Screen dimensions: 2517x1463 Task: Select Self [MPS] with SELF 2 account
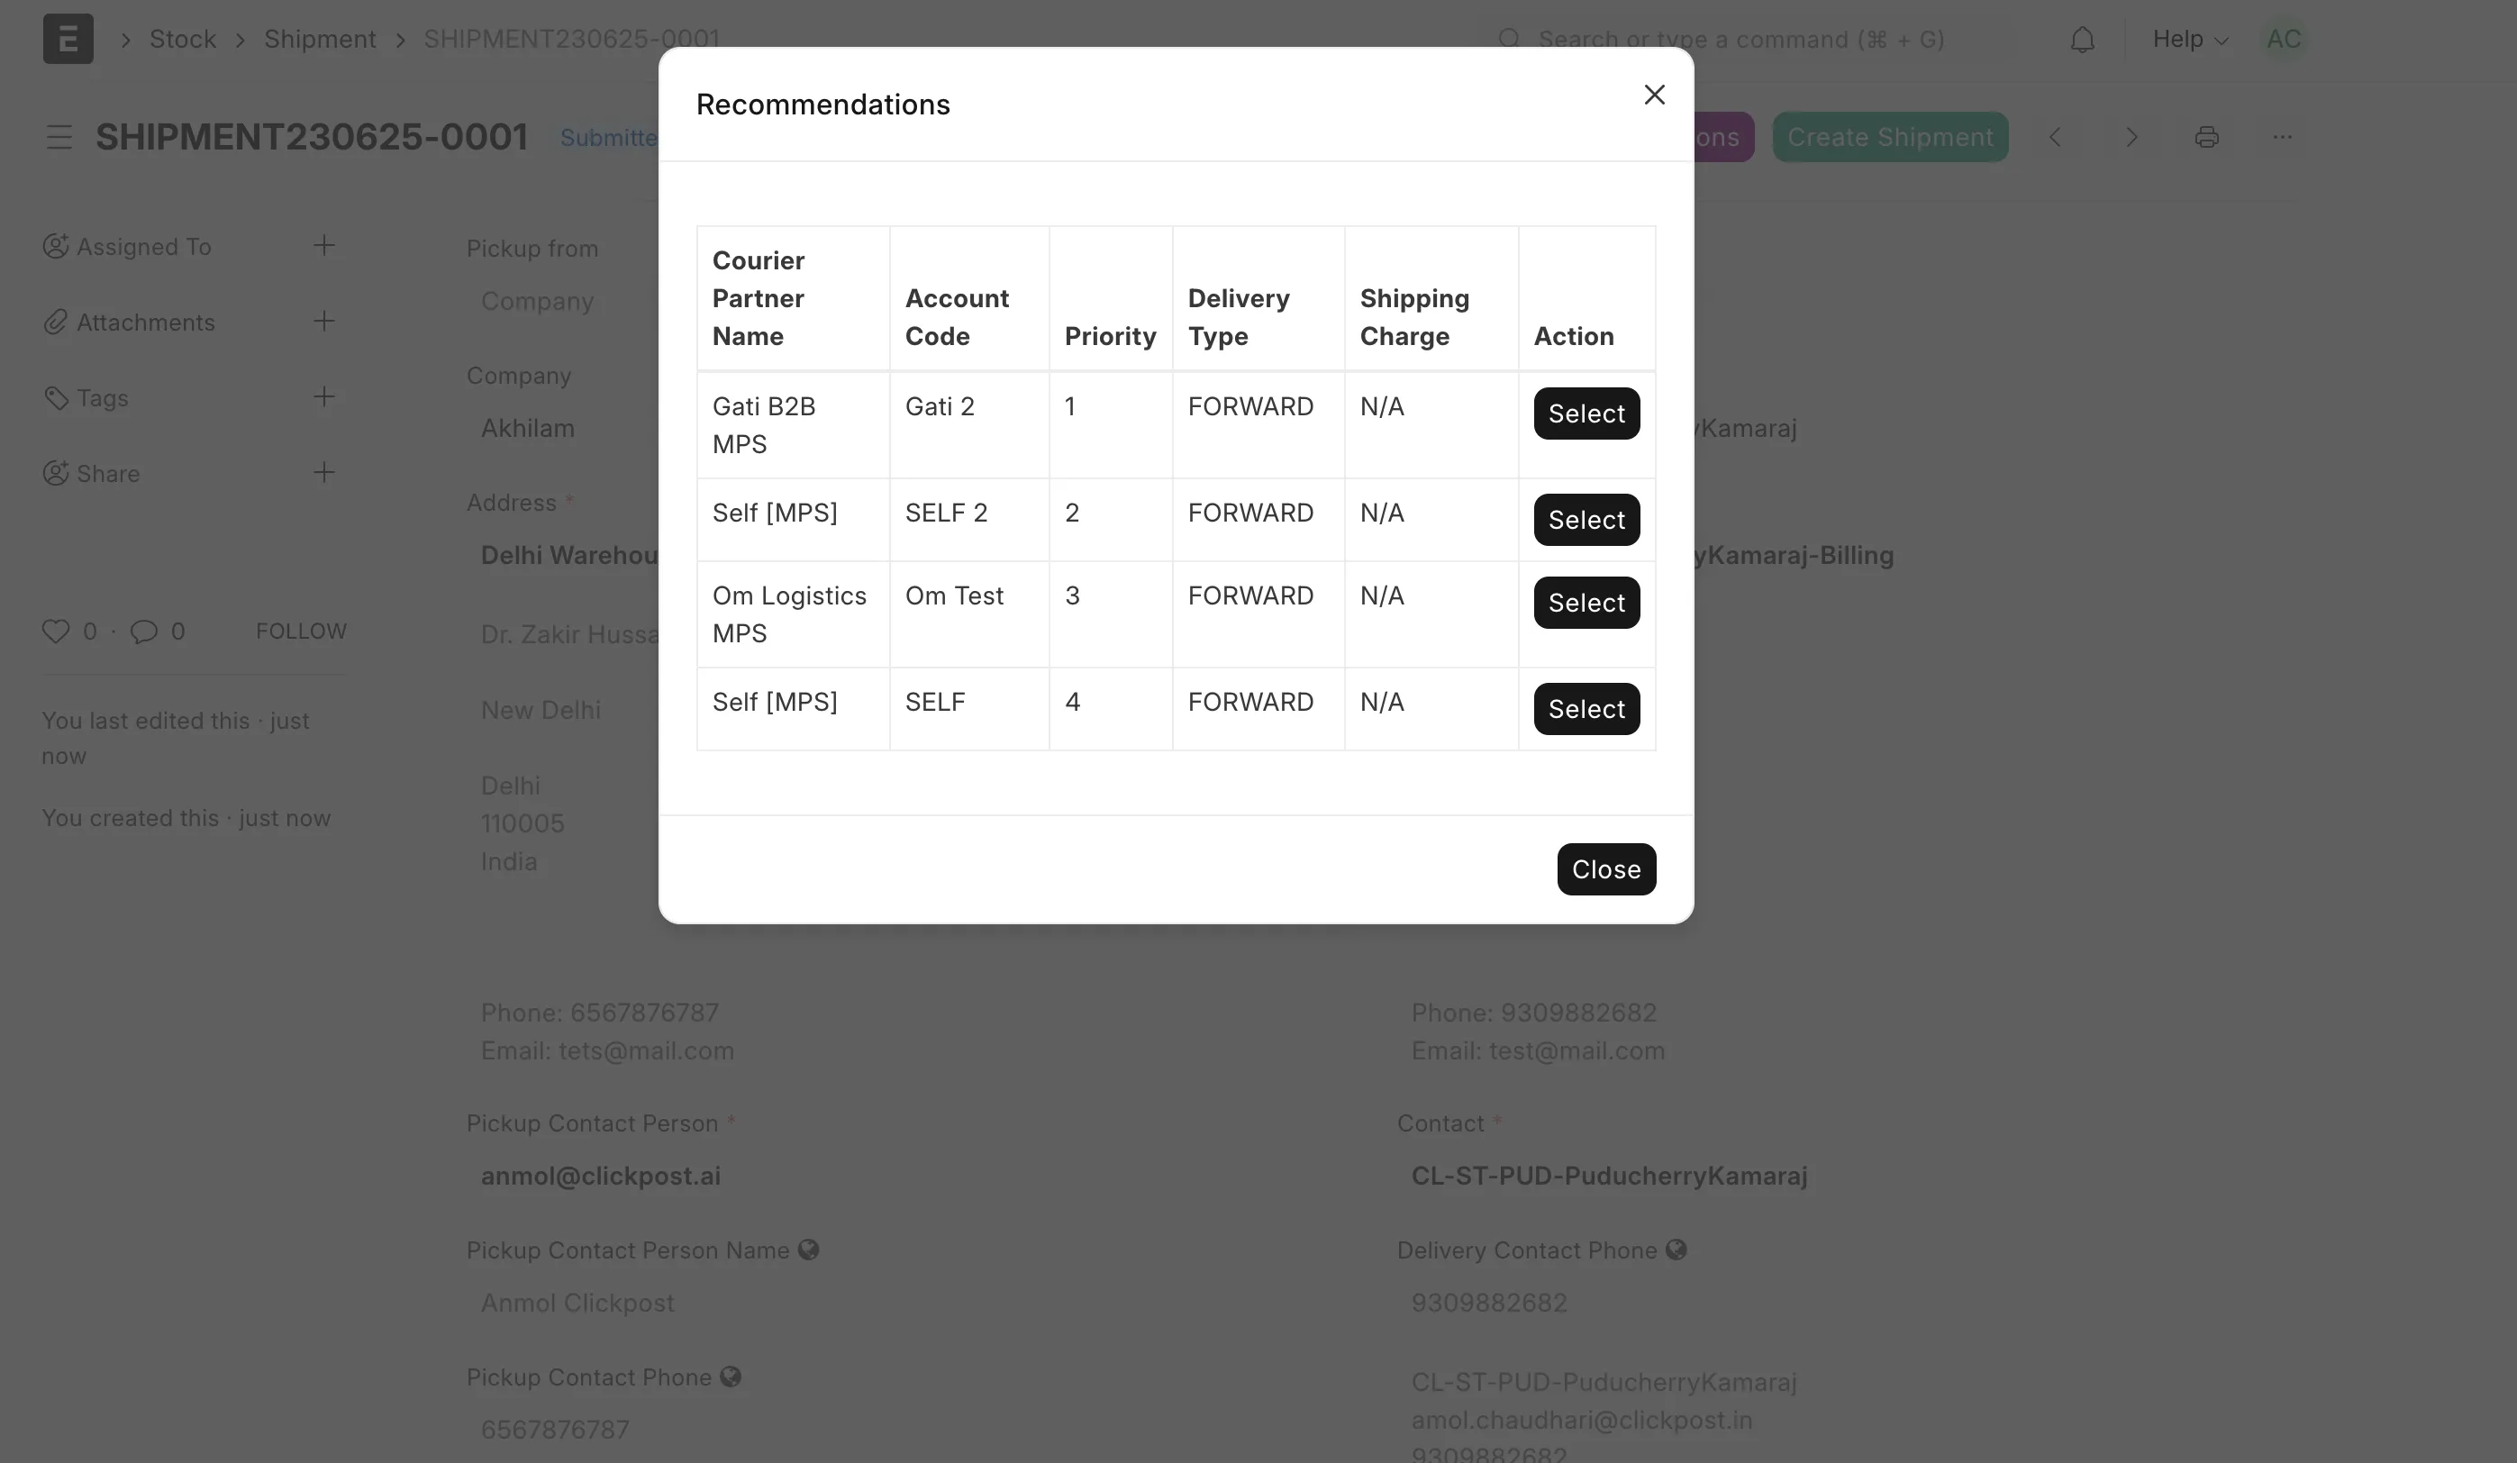click(x=1586, y=521)
